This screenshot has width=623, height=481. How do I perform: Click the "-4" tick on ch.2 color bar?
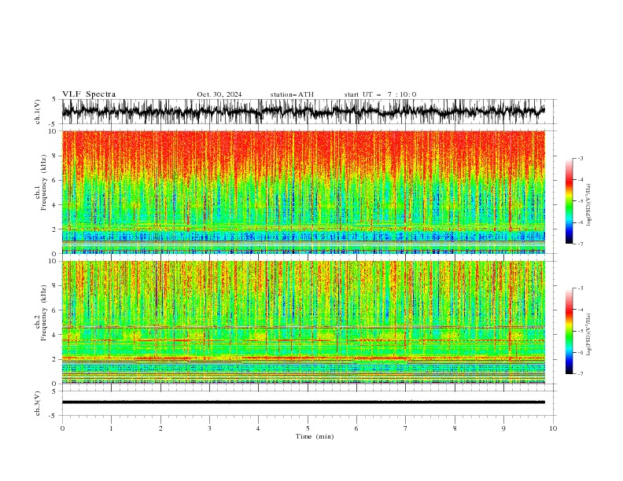pos(580,310)
